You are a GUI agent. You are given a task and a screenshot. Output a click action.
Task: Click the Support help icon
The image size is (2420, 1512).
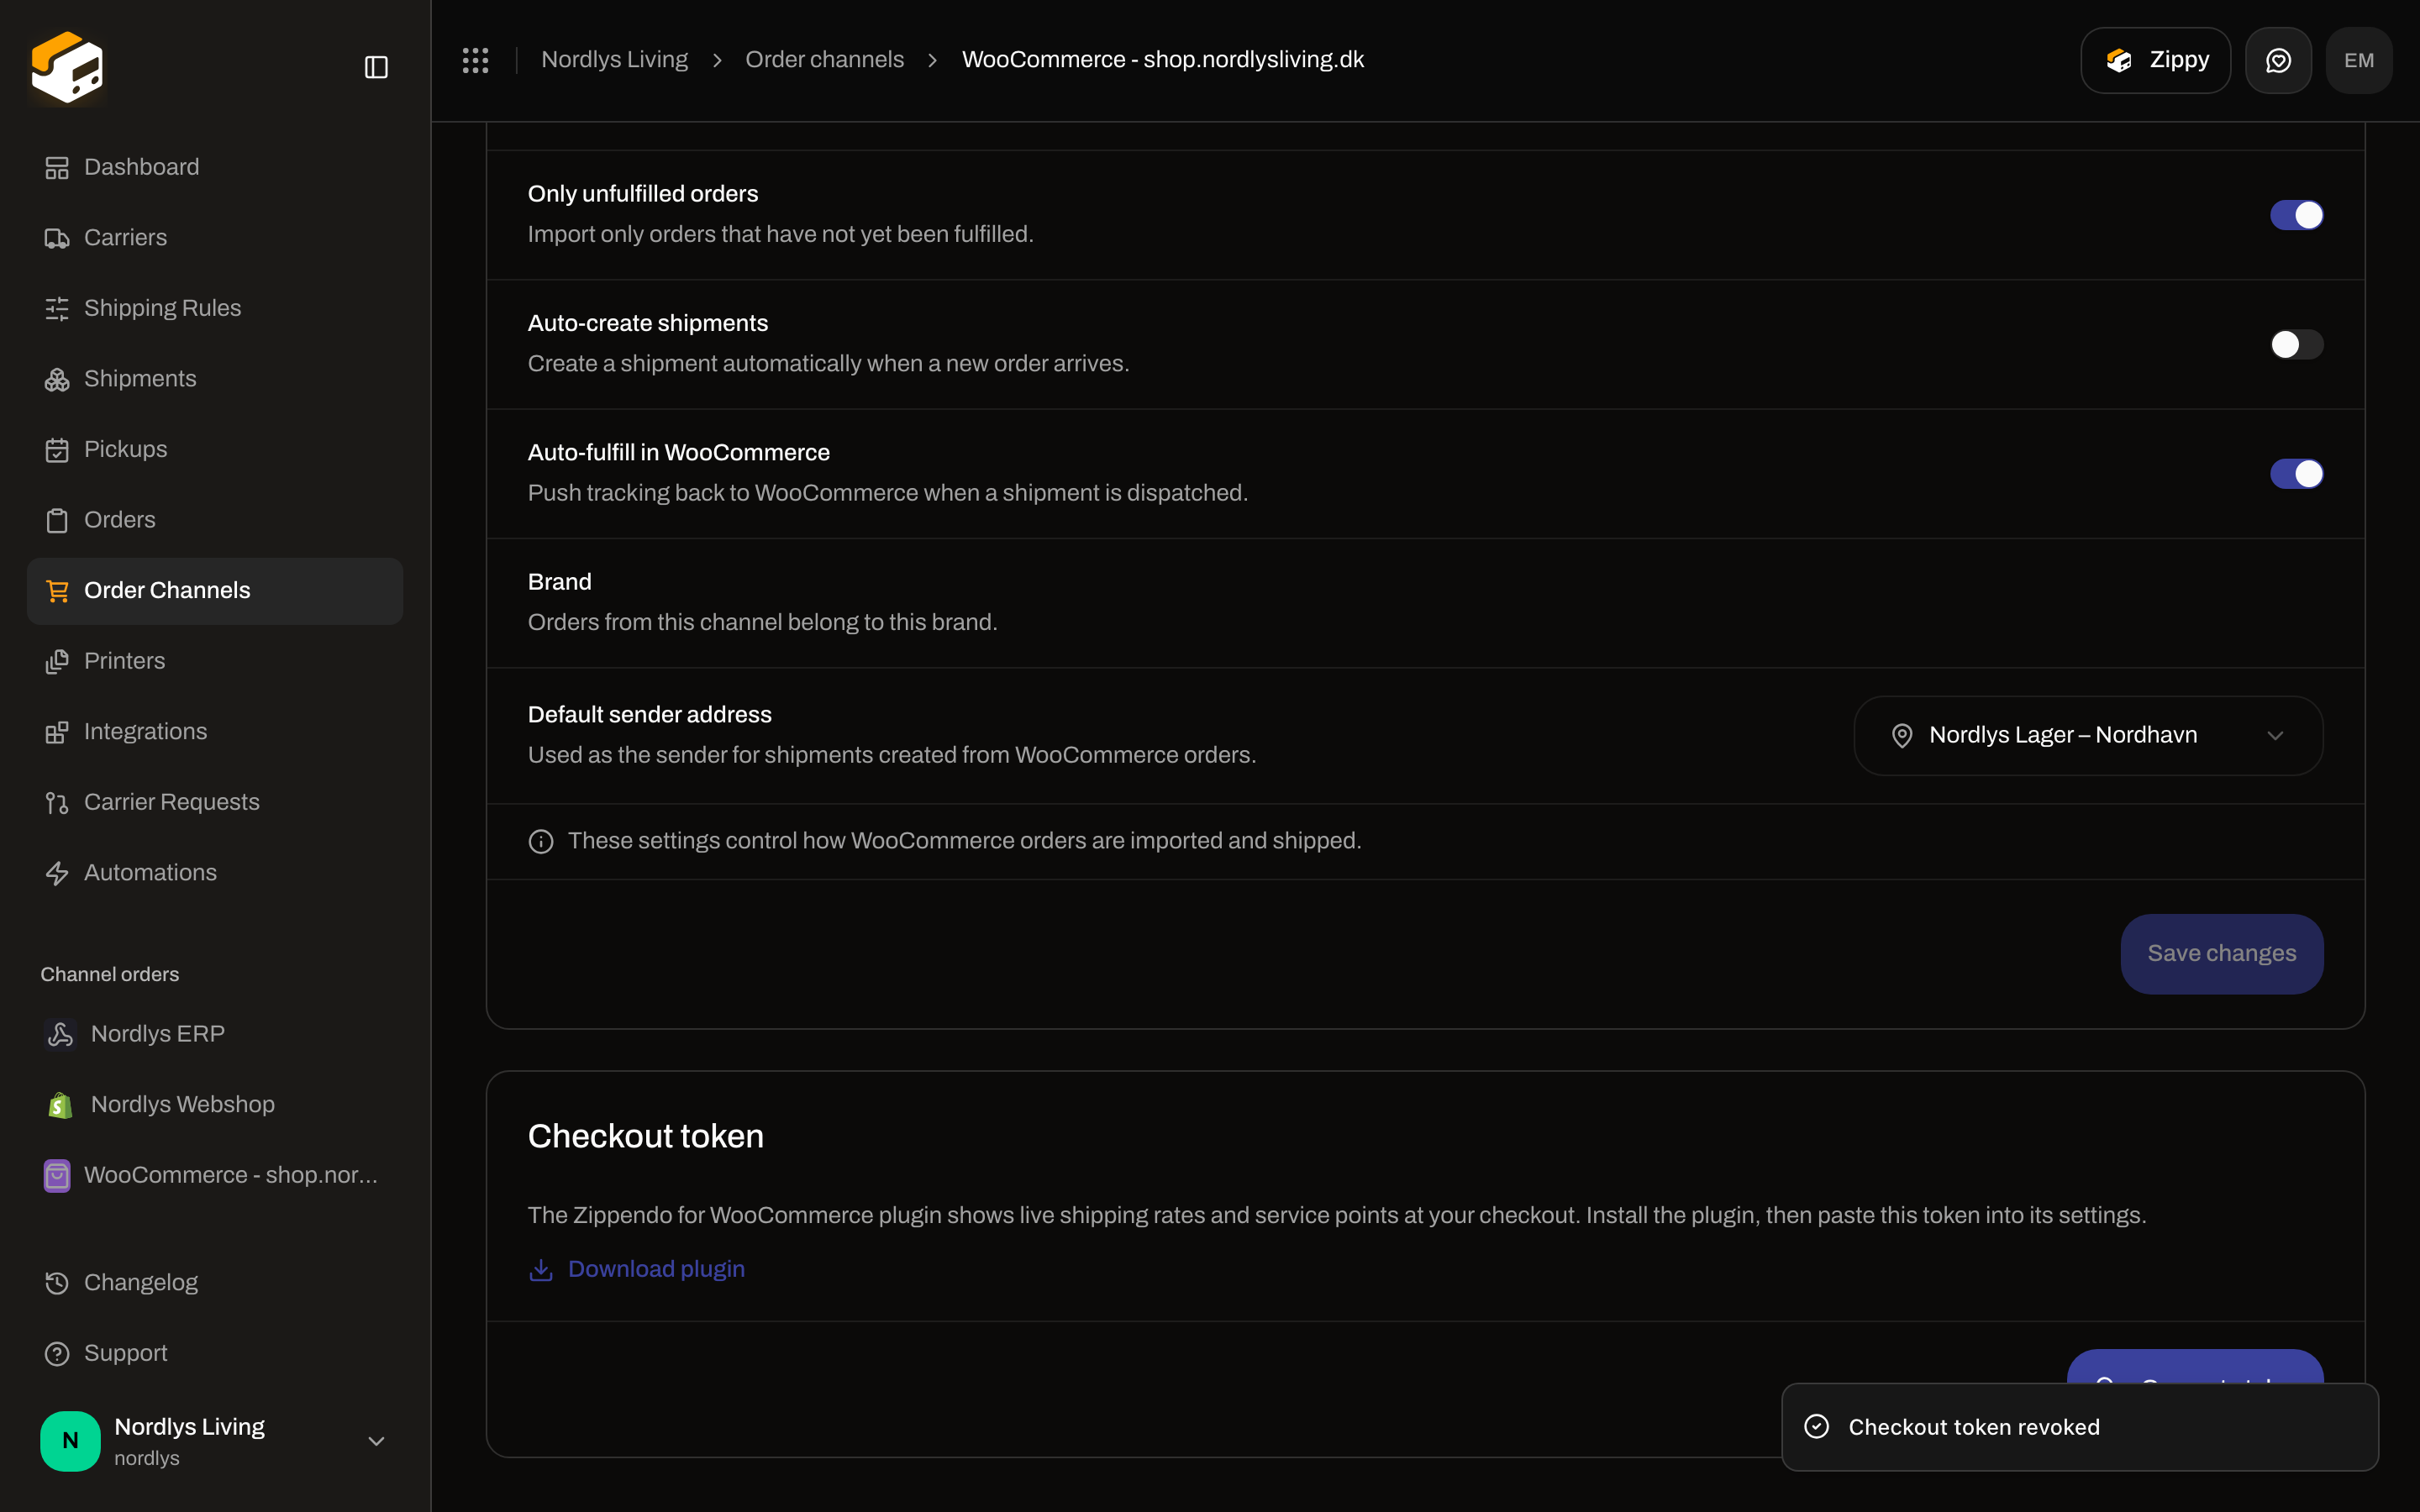tap(57, 1353)
